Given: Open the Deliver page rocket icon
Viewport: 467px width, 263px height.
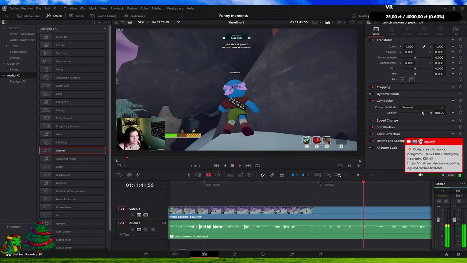Looking at the screenshot, I should (321, 254).
